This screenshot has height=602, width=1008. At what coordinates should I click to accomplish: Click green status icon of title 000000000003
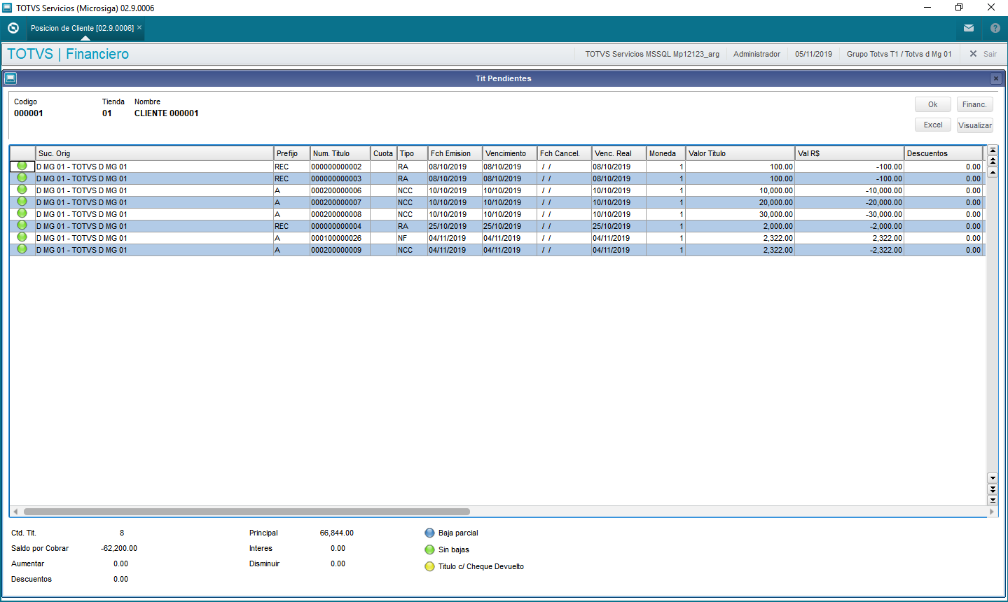(22, 178)
